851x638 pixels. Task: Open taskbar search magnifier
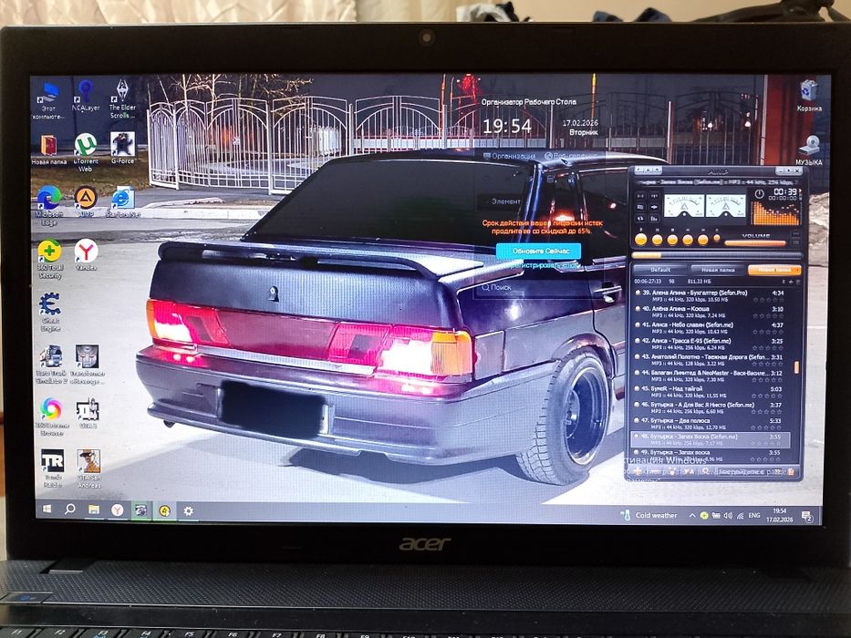tap(70, 509)
